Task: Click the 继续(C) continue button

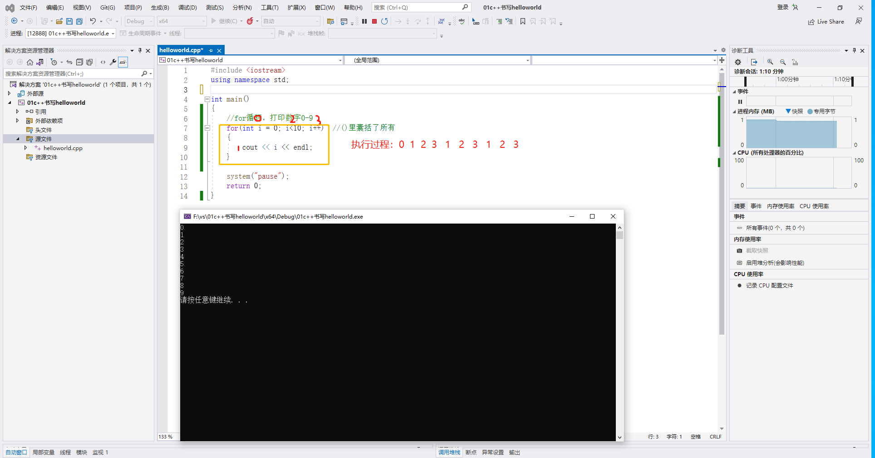Action: pyautogui.click(x=224, y=21)
